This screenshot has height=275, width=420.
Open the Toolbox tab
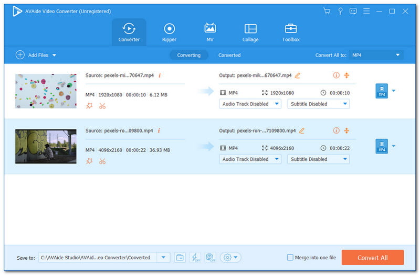pyautogui.click(x=291, y=32)
